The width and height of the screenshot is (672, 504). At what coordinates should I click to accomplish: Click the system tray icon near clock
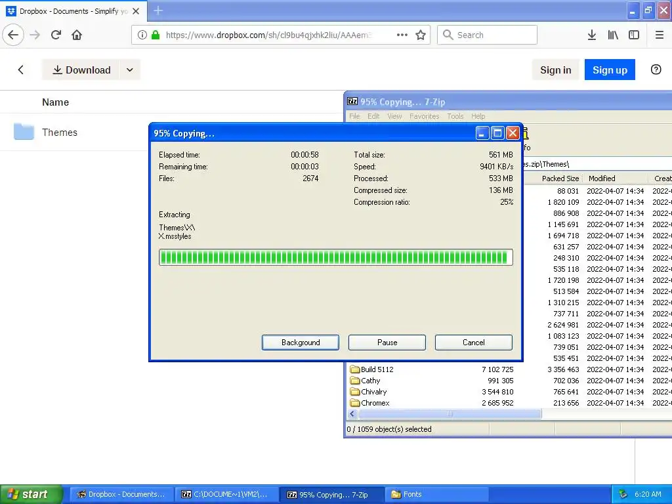click(x=623, y=494)
